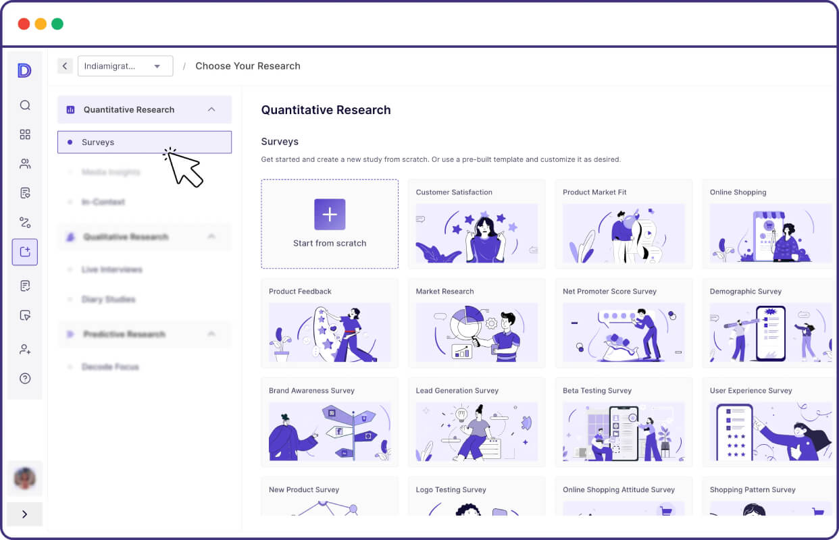
Task: Click the Quantitative Research chart icon
Action: tap(71, 109)
